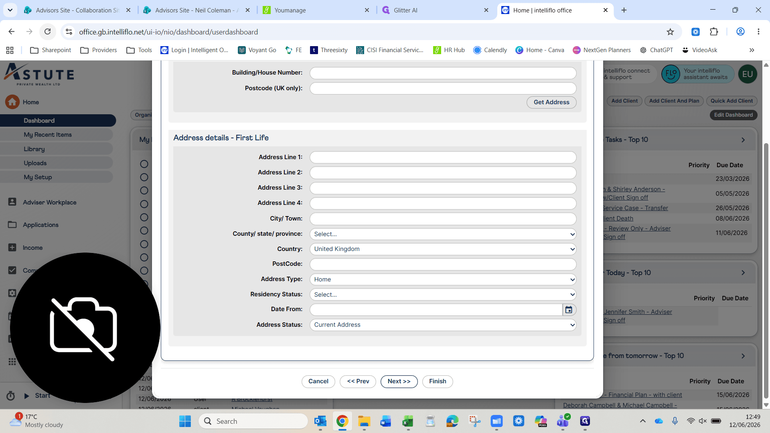The height and width of the screenshot is (433, 770).
Task: Open Word from the taskbar
Action: [386, 421]
